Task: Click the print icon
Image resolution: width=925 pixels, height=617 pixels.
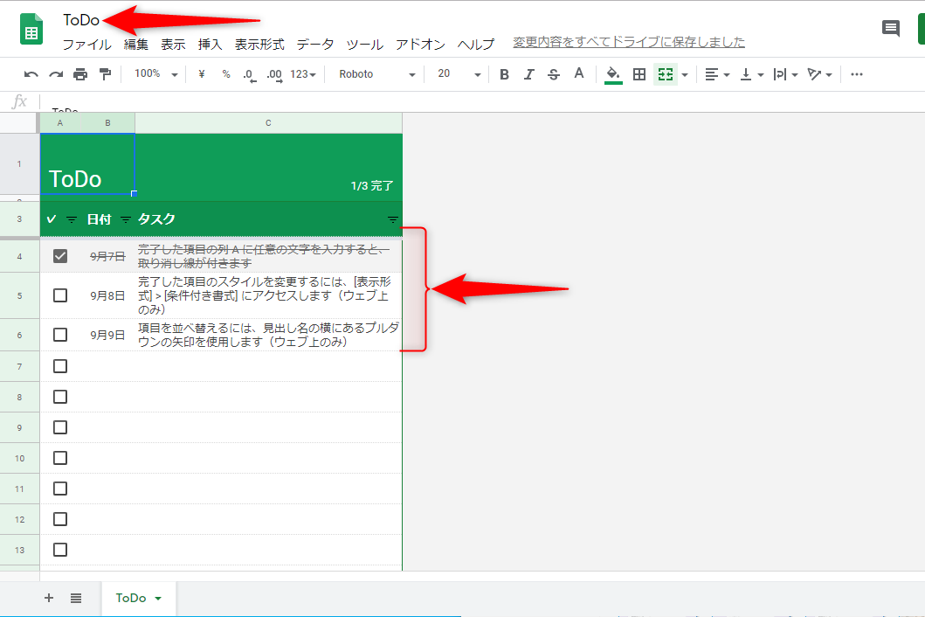Action: pyautogui.click(x=79, y=74)
